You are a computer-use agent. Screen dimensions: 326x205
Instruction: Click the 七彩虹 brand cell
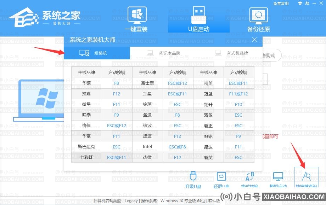point(86,157)
